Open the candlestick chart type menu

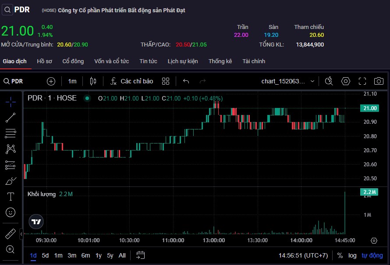[x=92, y=81]
